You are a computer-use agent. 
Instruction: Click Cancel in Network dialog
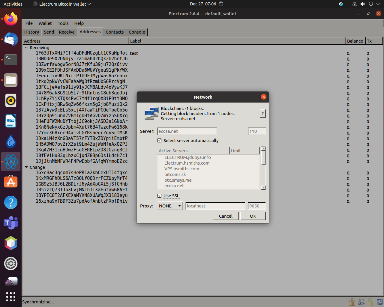[226, 216]
